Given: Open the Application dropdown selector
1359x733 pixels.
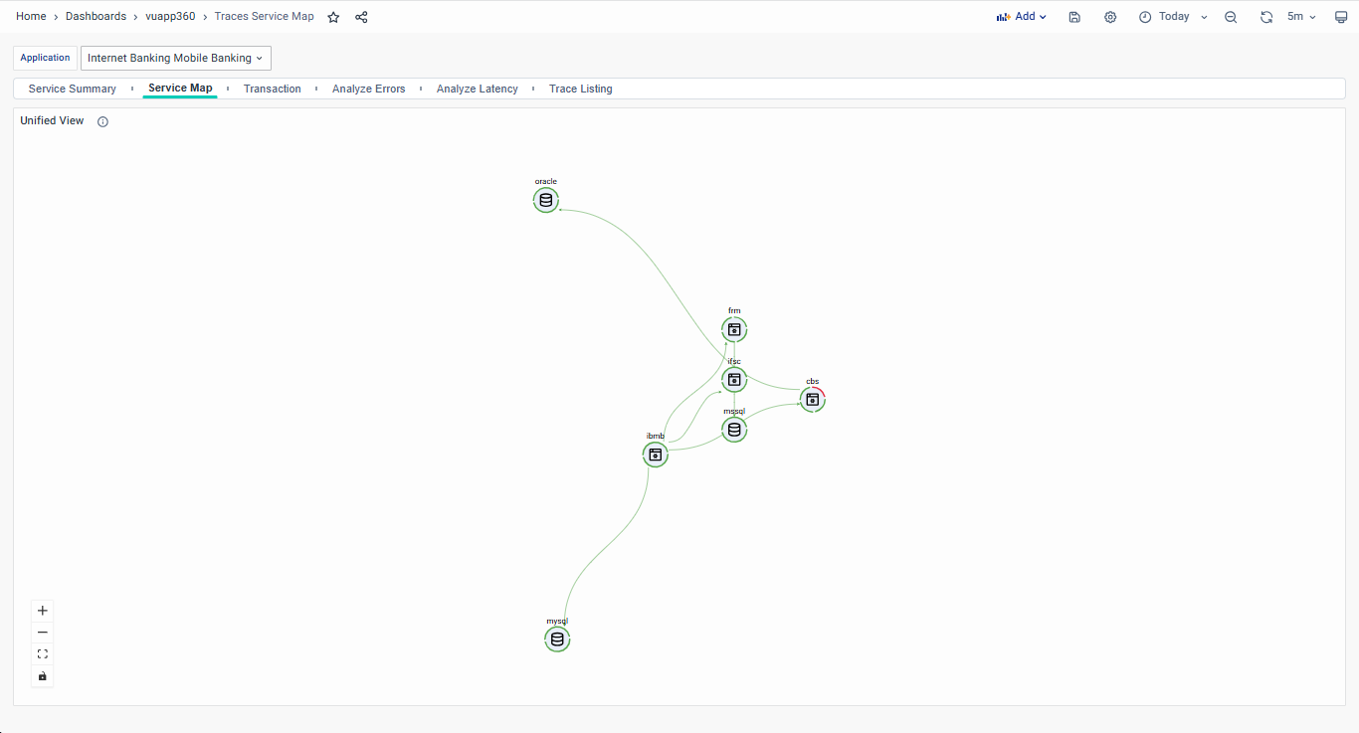Looking at the screenshot, I should coord(175,58).
